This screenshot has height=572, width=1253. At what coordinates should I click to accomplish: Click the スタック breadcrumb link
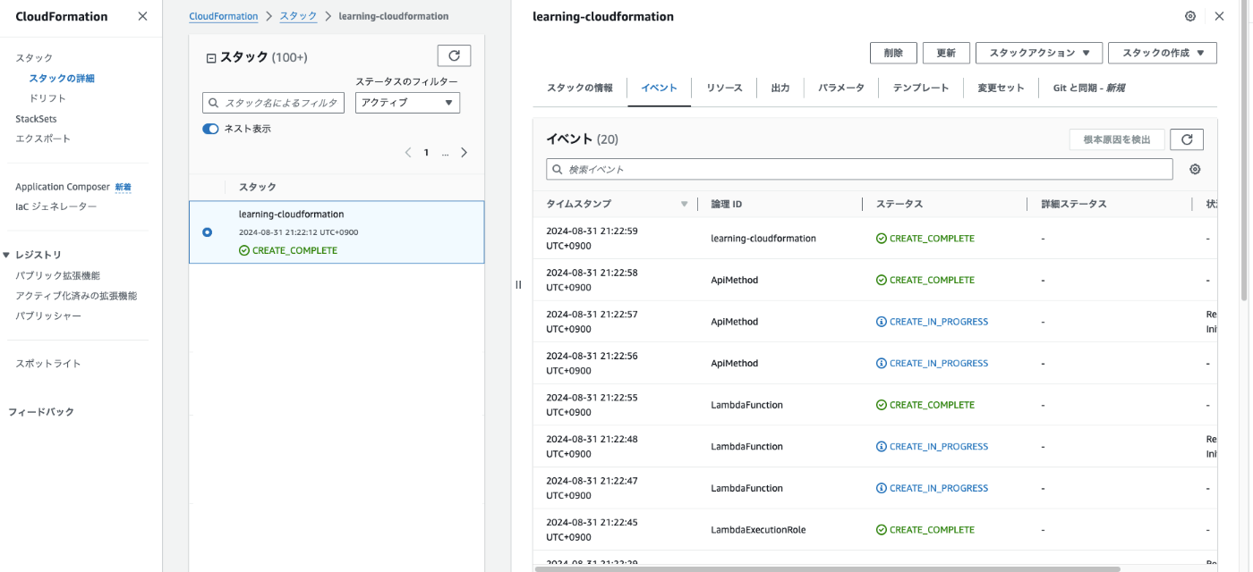click(298, 16)
